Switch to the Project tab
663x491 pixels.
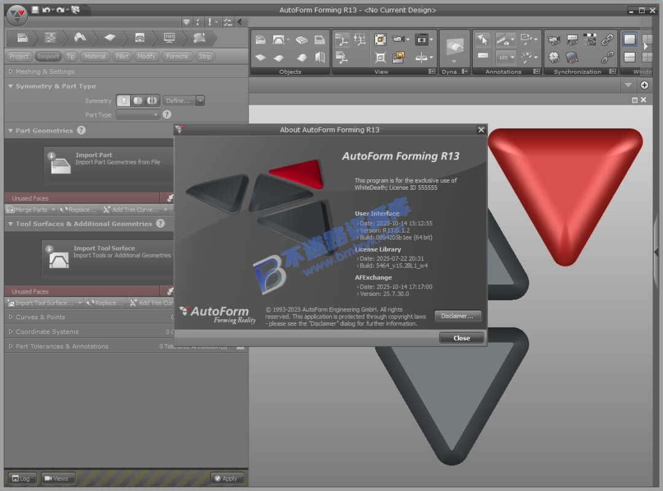click(19, 56)
